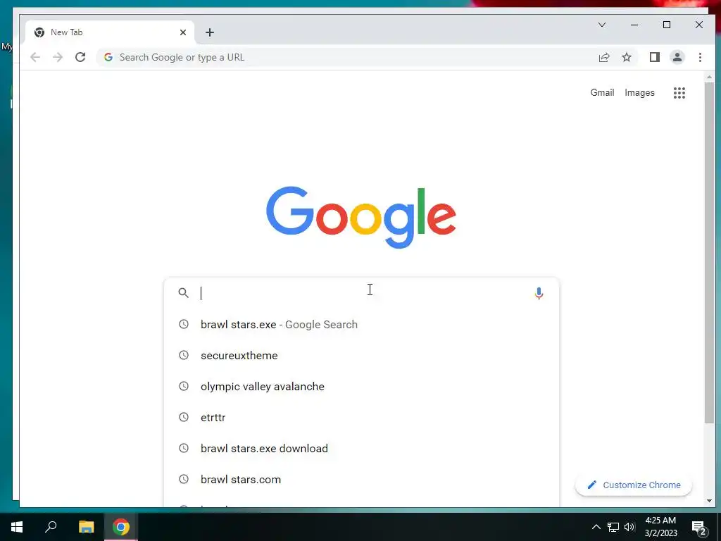Choose suggestion brawl stars.exe download
Screen dimensions: 721x541
[x=361, y=448]
